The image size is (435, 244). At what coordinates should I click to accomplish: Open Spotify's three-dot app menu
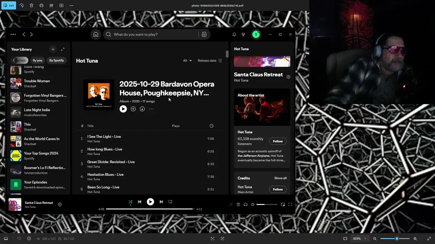(x=13, y=34)
